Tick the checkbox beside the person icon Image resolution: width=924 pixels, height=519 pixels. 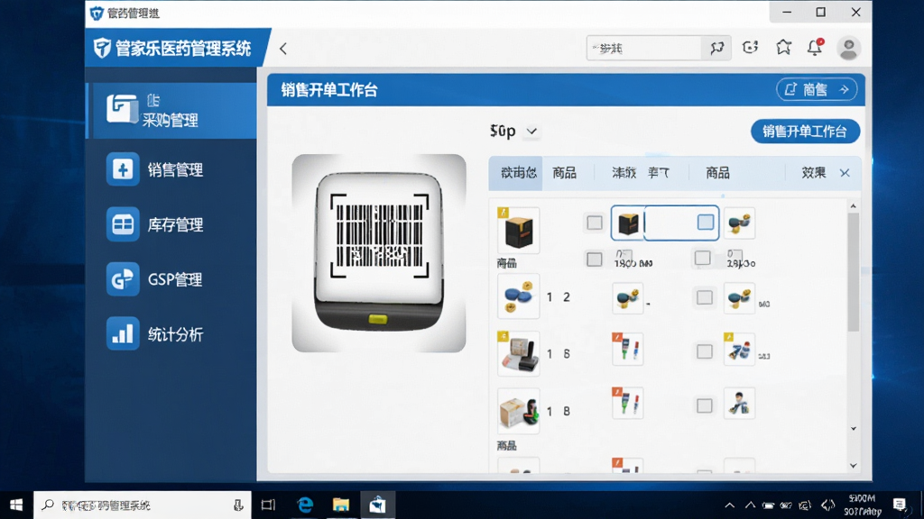[704, 405]
